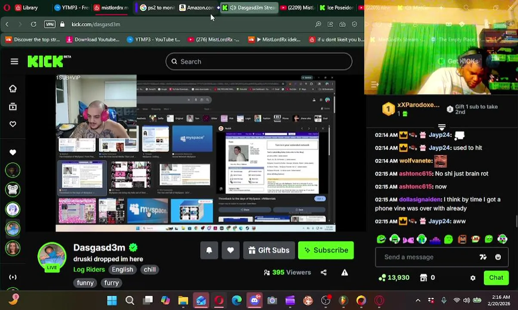Send message with green Chat button

(496, 278)
